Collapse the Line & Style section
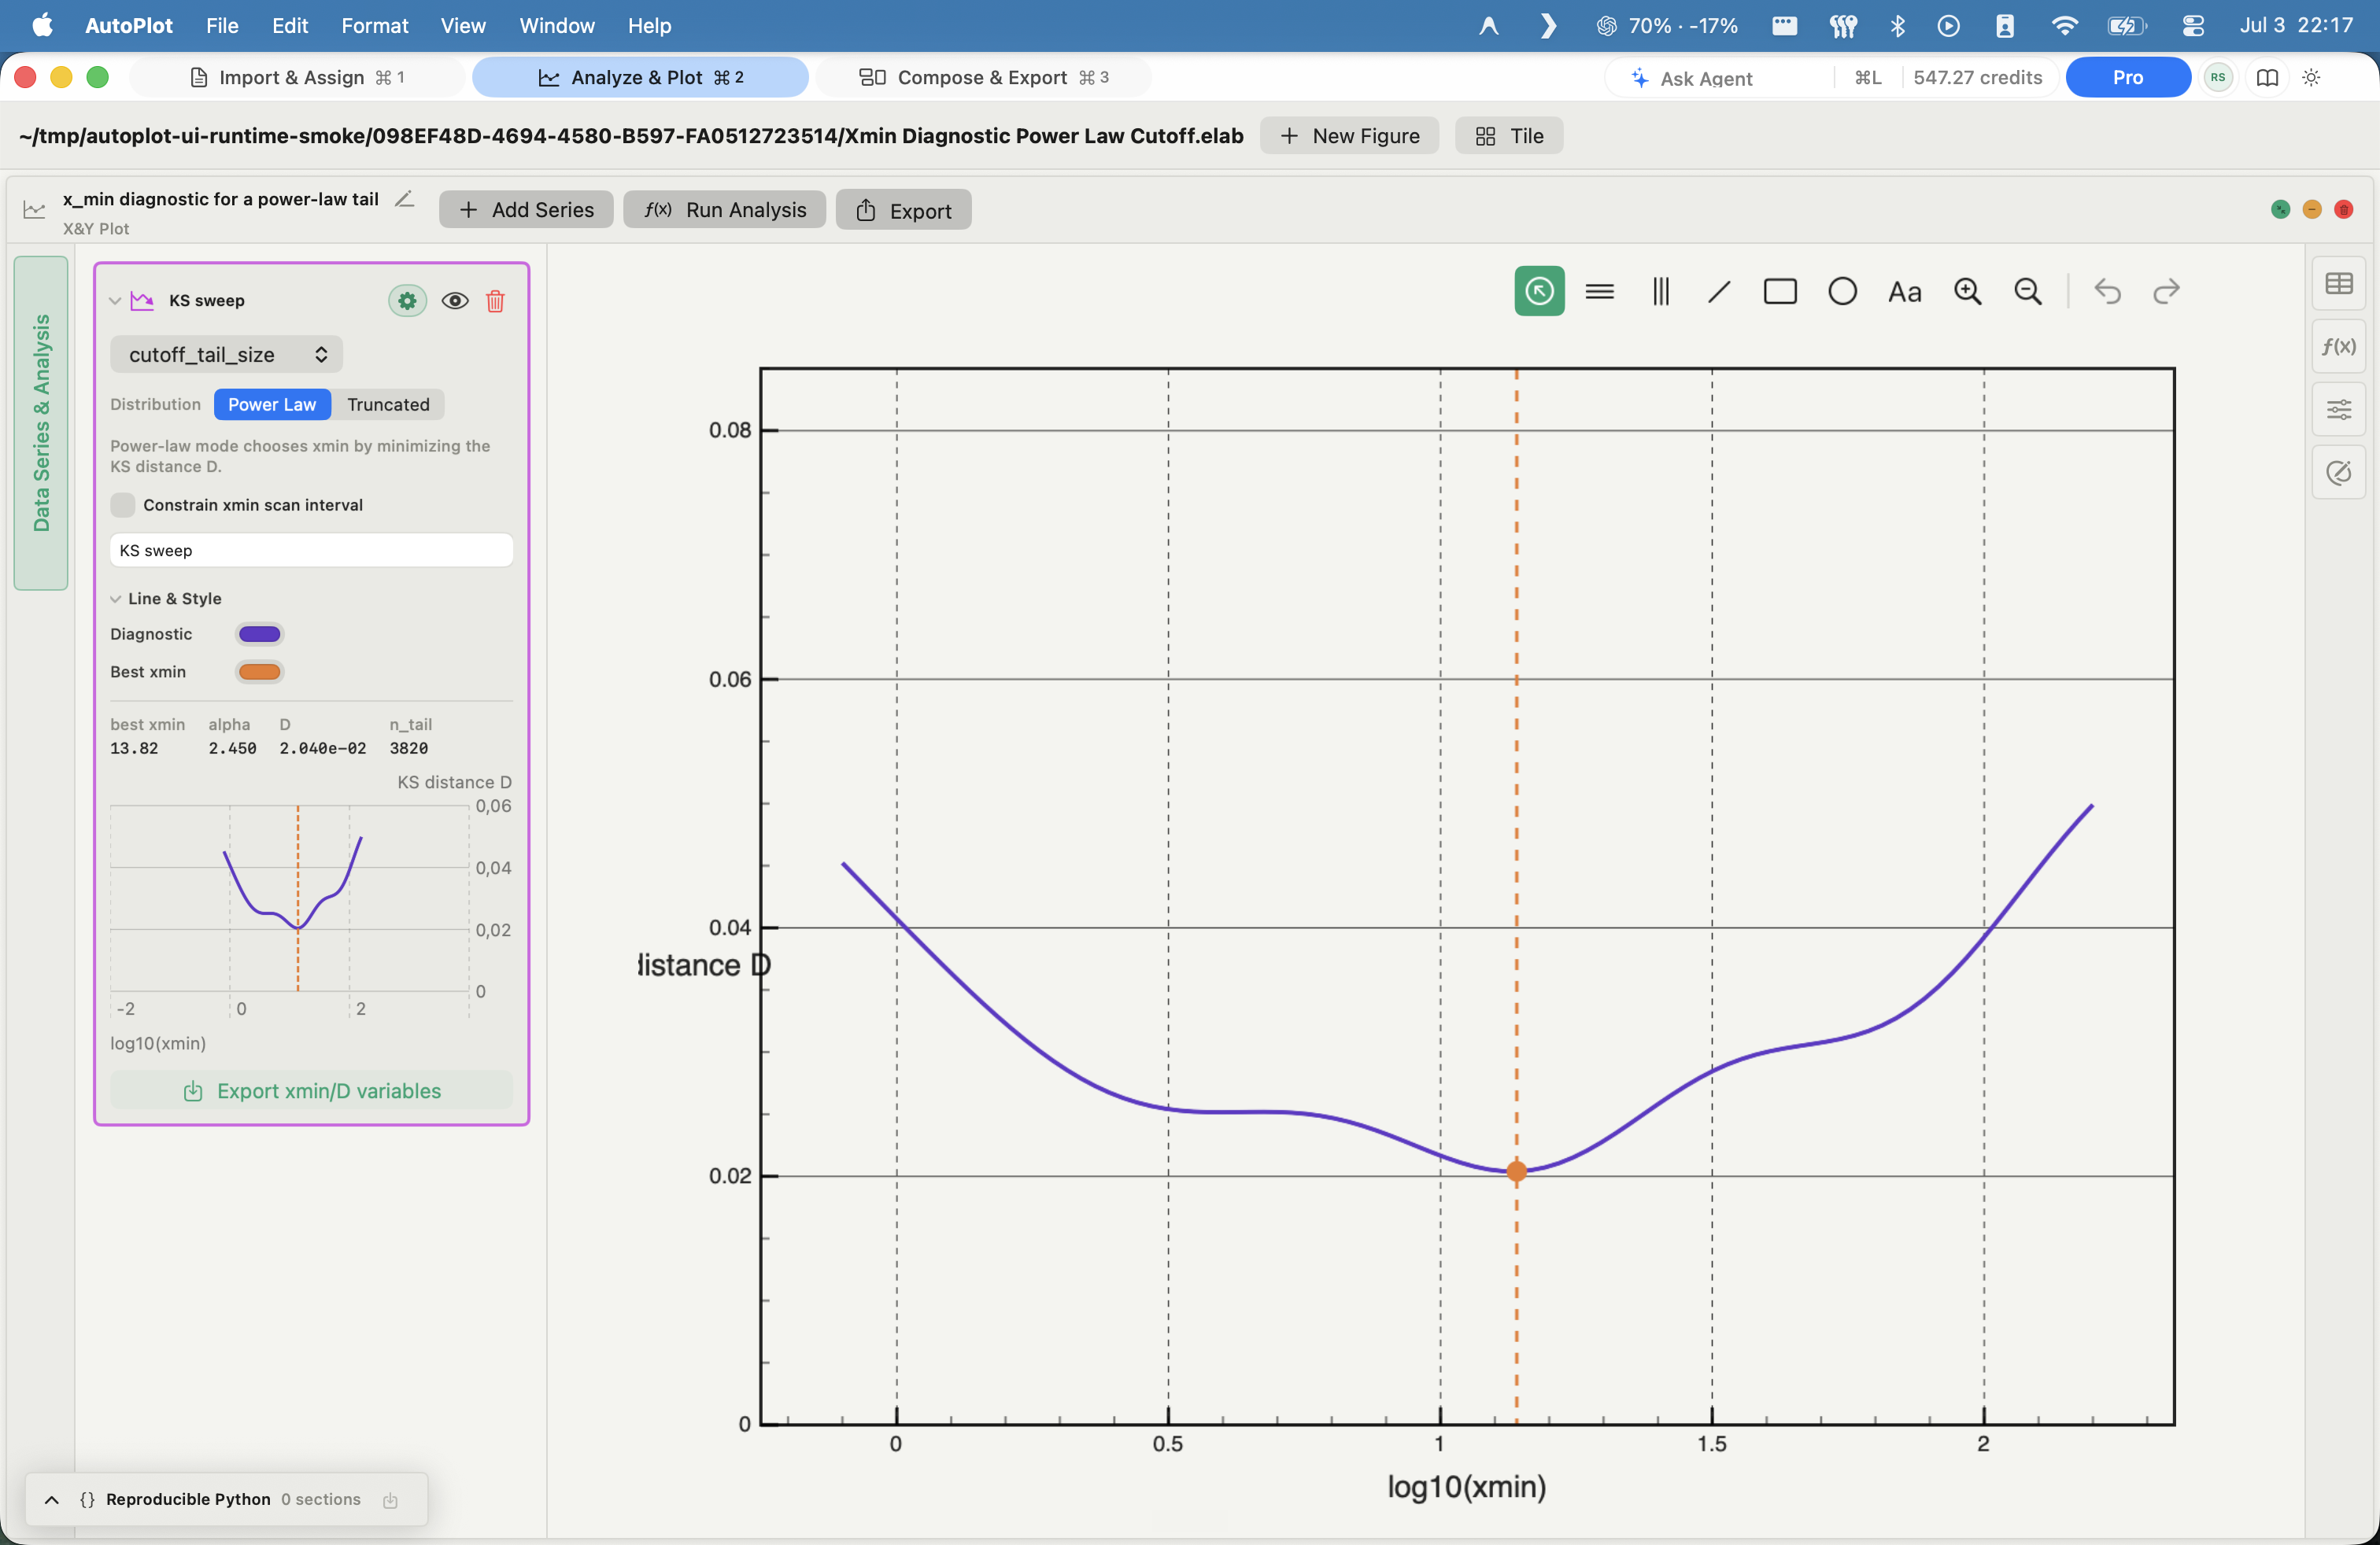 coord(115,598)
